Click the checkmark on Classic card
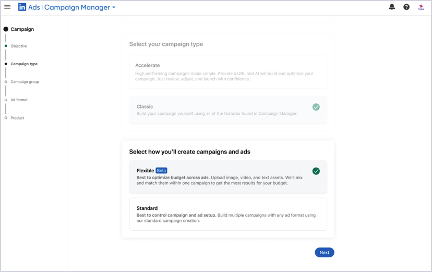Viewport: 432px width, 272px height. [316, 107]
